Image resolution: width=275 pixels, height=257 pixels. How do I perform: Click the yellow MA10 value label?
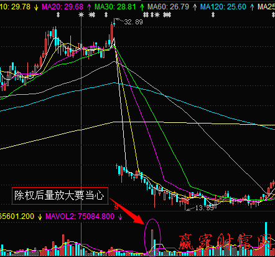pyautogui.click(x=15, y=7)
